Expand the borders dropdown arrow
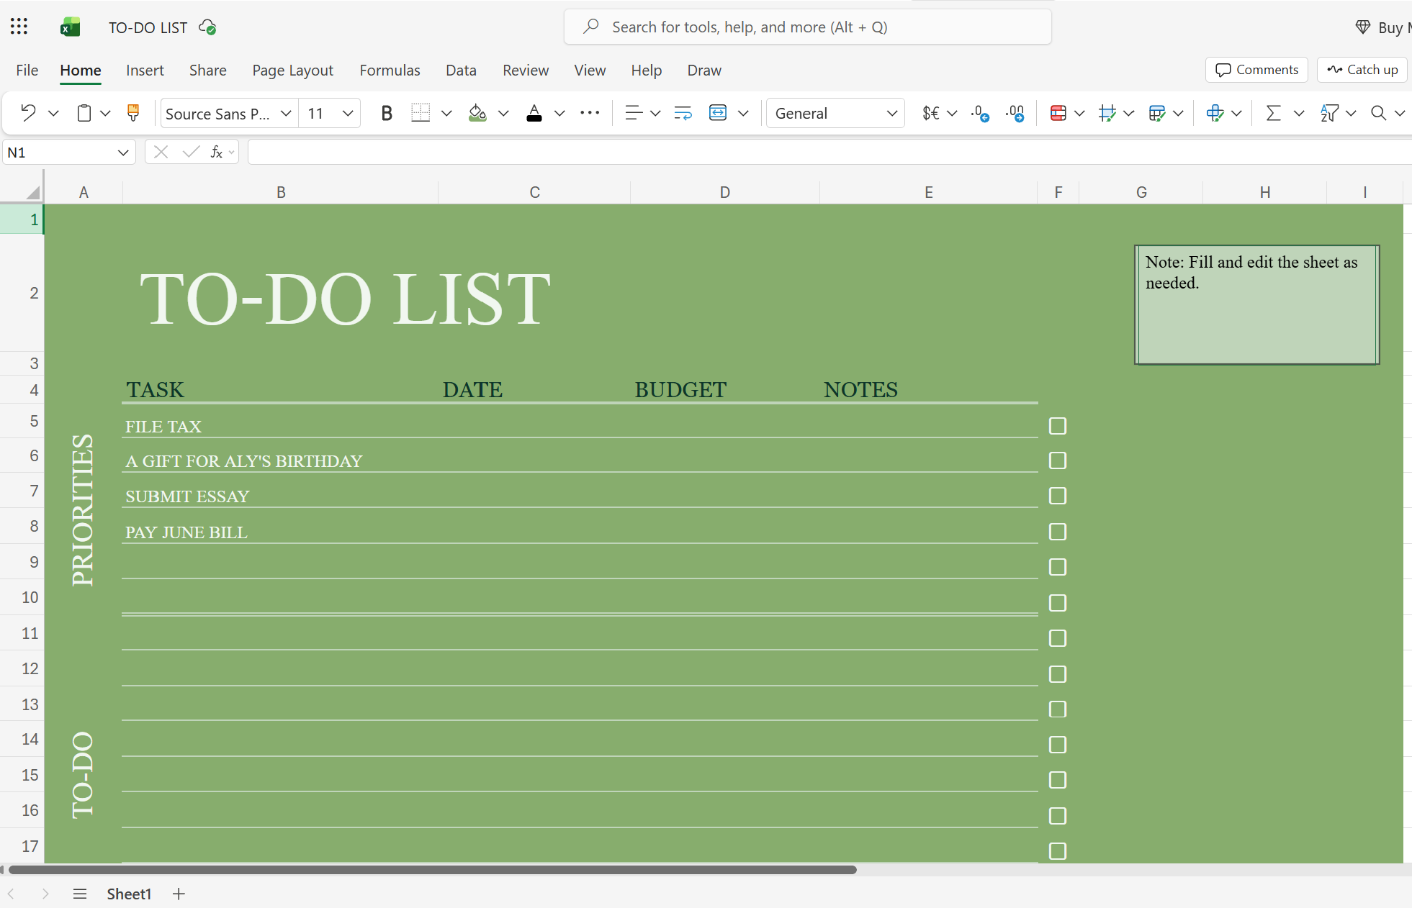Image resolution: width=1412 pixels, height=908 pixels. [x=446, y=113]
